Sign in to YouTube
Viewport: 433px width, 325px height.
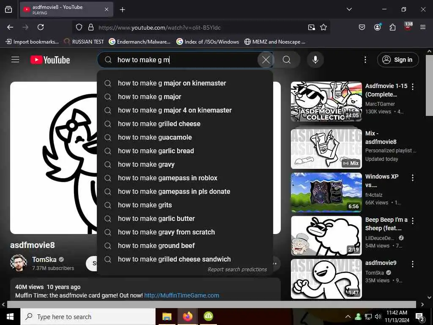tap(398, 60)
